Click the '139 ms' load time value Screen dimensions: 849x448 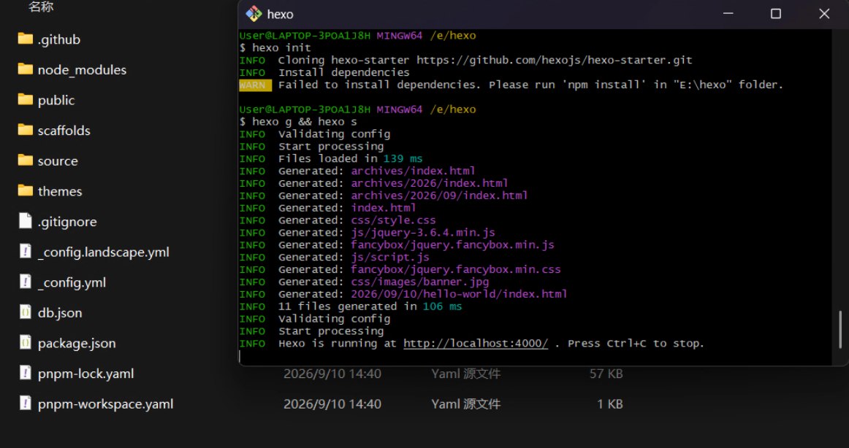403,159
